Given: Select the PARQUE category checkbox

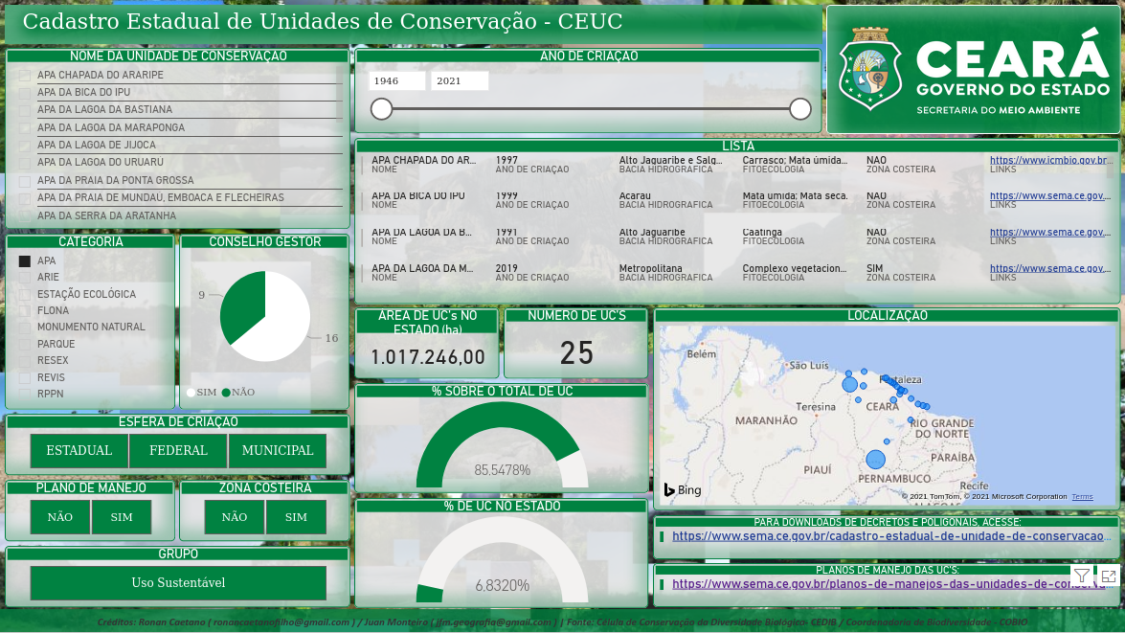Looking at the screenshot, I should coord(25,345).
